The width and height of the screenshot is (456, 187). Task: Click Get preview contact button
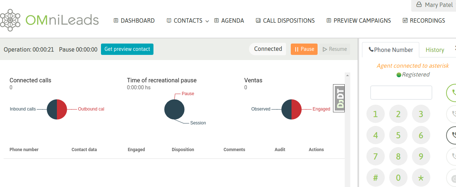127,49
